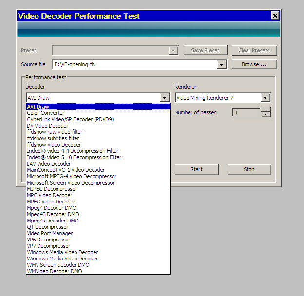Pick Mpeg4s Decoder DMO
304x296 pixels.
(98, 221)
